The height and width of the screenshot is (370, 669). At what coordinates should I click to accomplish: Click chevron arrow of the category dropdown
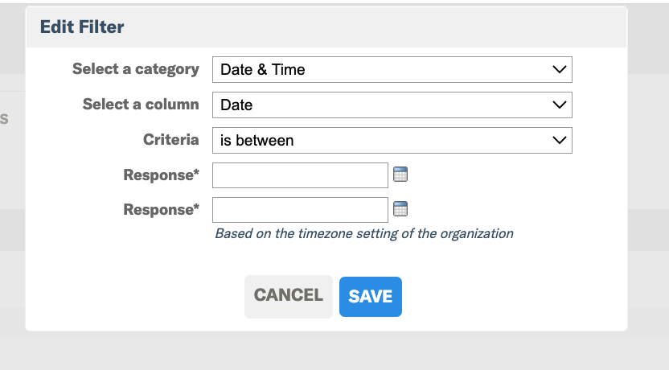pyautogui.click(x=559, y=69)
